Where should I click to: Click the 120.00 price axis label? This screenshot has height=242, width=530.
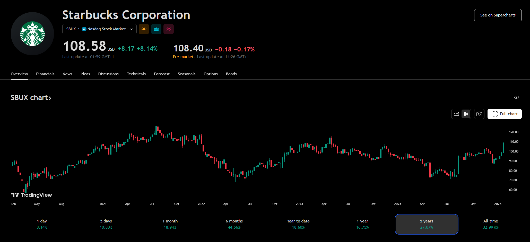[514, 132]
